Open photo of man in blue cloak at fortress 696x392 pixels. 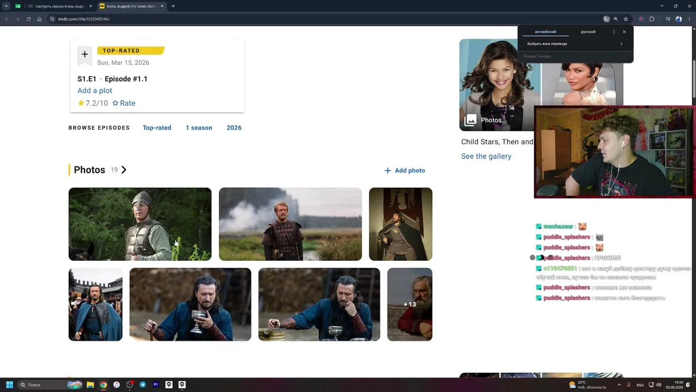point(95,304)
